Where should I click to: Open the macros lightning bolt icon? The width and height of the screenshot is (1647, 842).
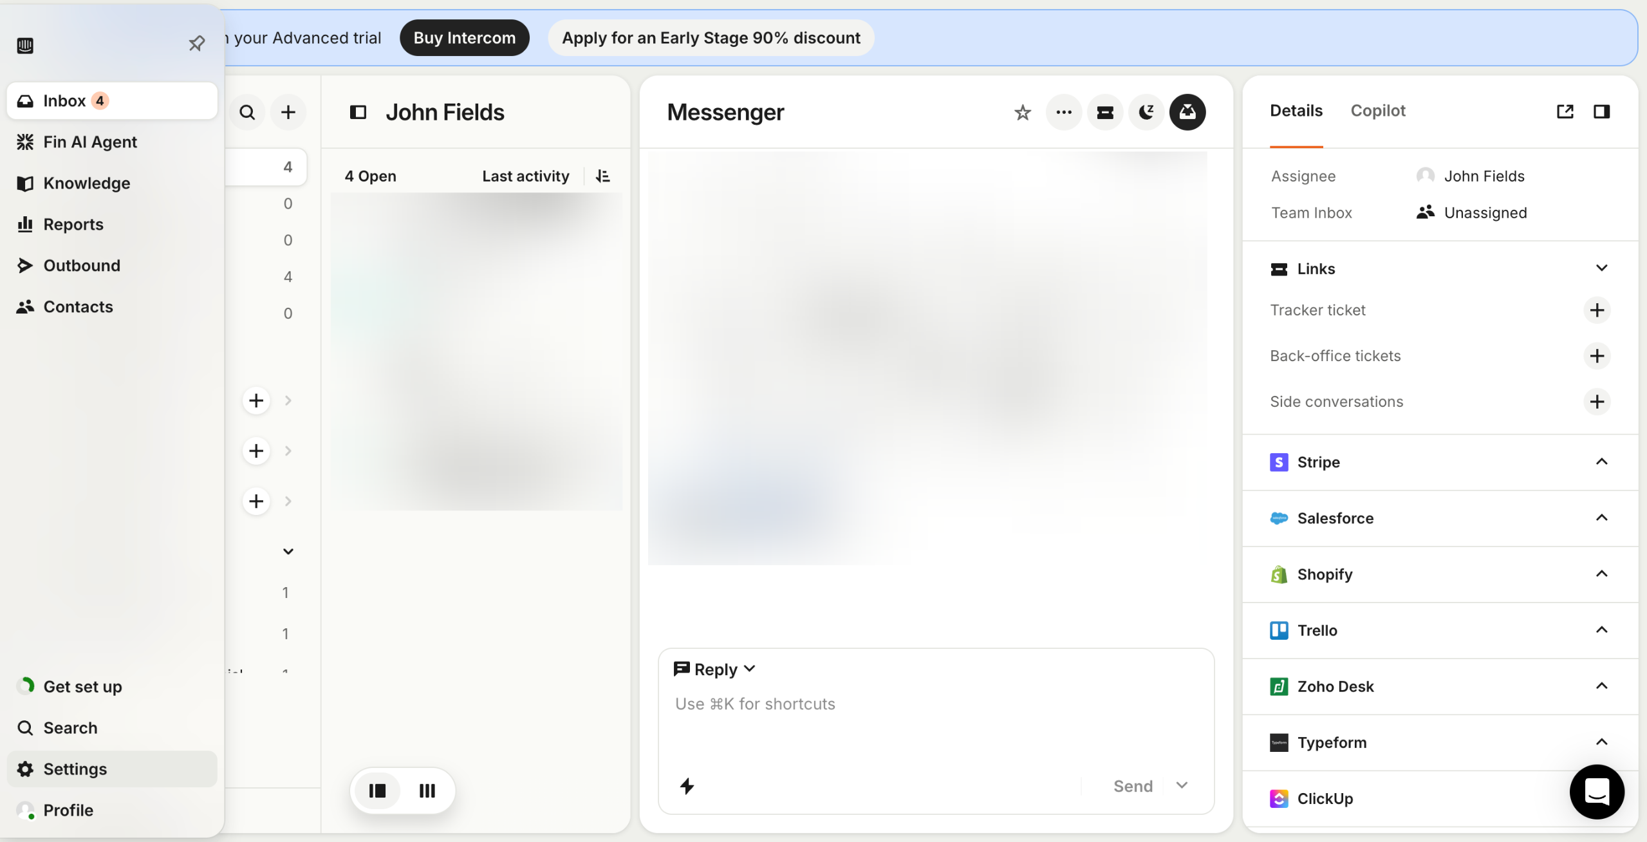(687, 786)
